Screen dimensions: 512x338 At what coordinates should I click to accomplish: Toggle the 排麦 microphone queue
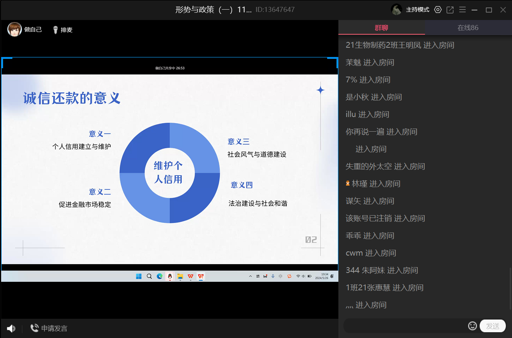(x=62, y=30)
